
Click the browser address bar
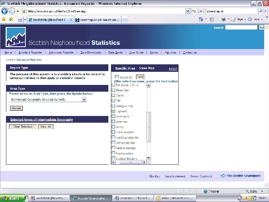(x=104, y=11)
